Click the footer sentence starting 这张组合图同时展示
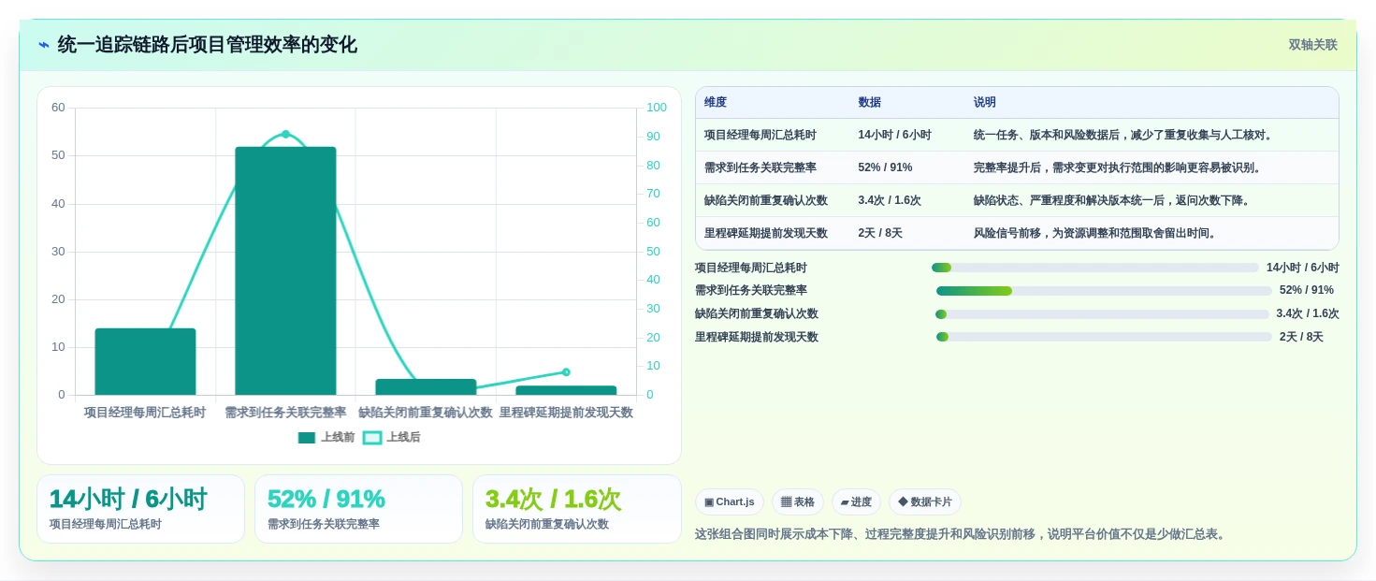The image size is (1376, 581). point(962,534)
